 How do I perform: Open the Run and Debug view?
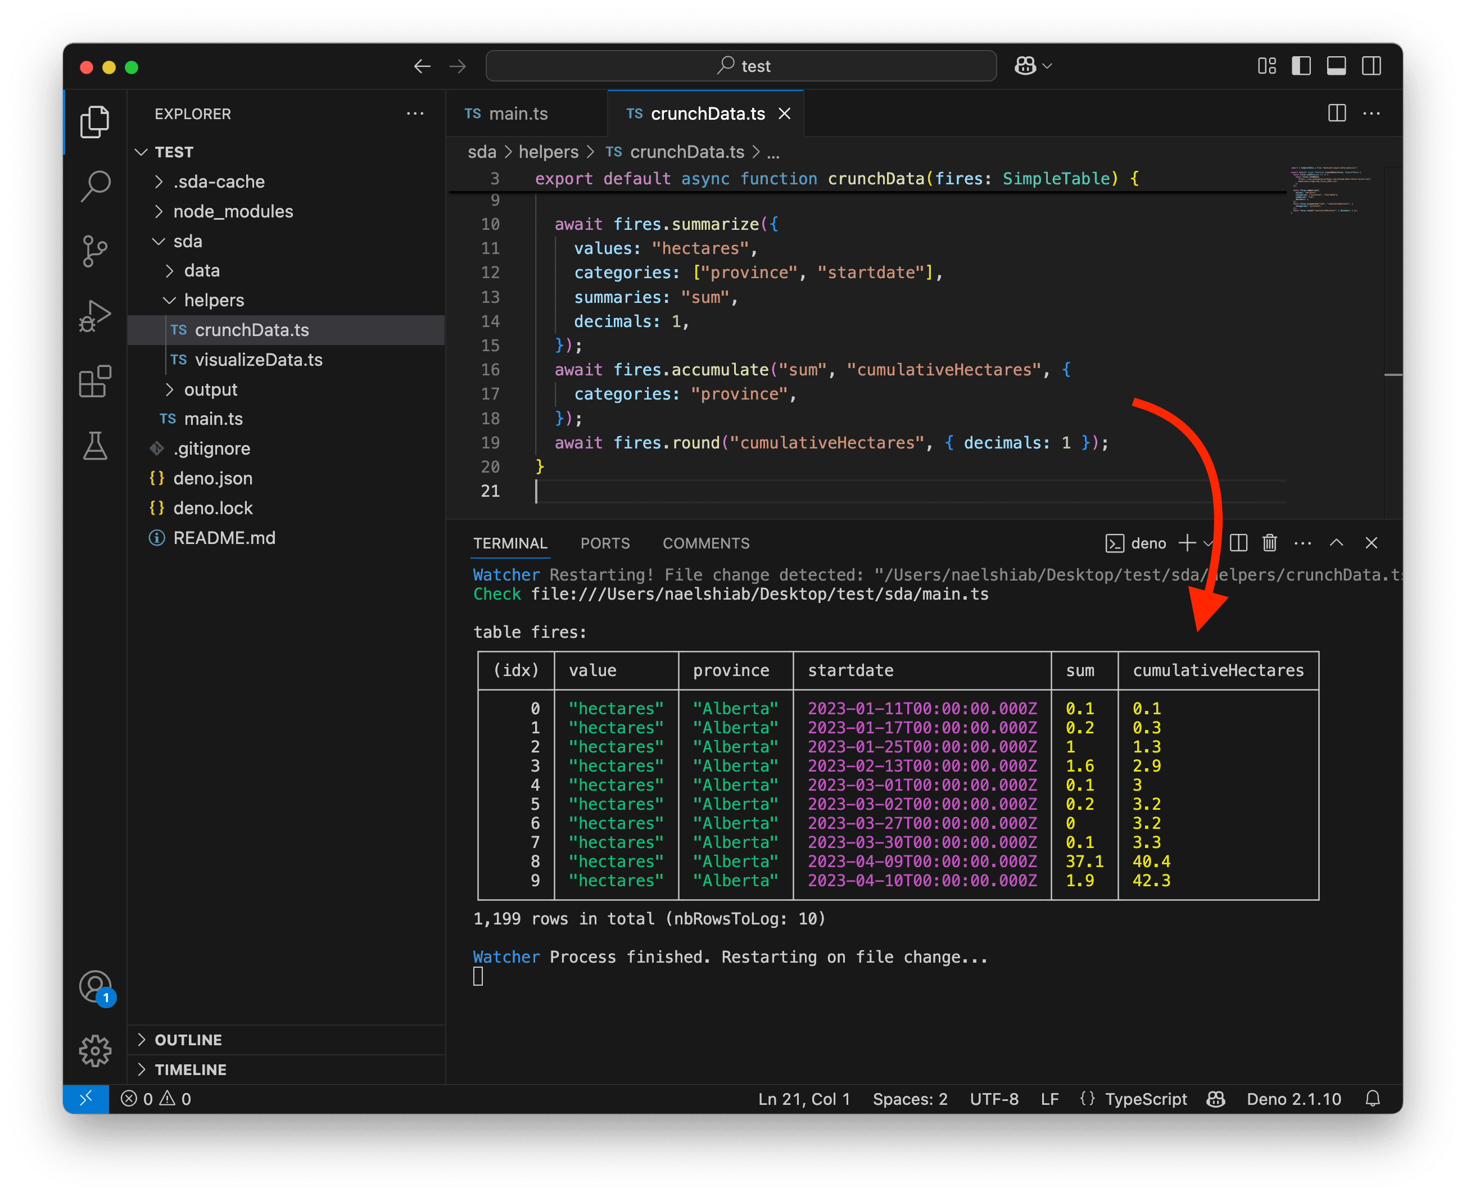95,316
